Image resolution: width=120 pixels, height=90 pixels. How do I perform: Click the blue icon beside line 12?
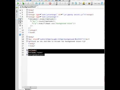pos(20,34)
